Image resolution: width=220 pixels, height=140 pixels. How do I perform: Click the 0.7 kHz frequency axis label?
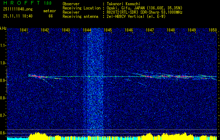[3, 116]
